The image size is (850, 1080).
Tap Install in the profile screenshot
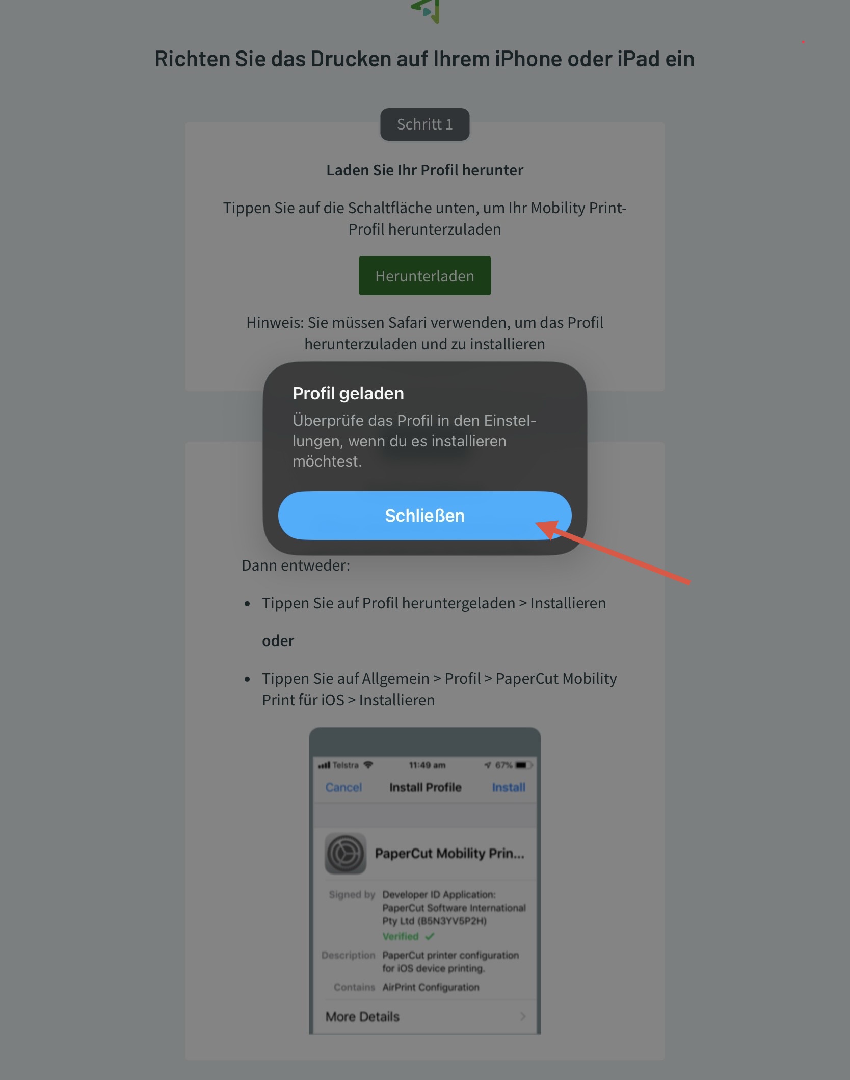click(x=508, y=787)
